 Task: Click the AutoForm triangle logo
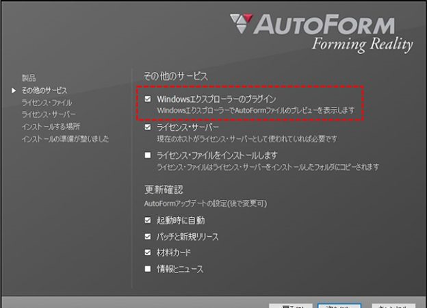242,23
